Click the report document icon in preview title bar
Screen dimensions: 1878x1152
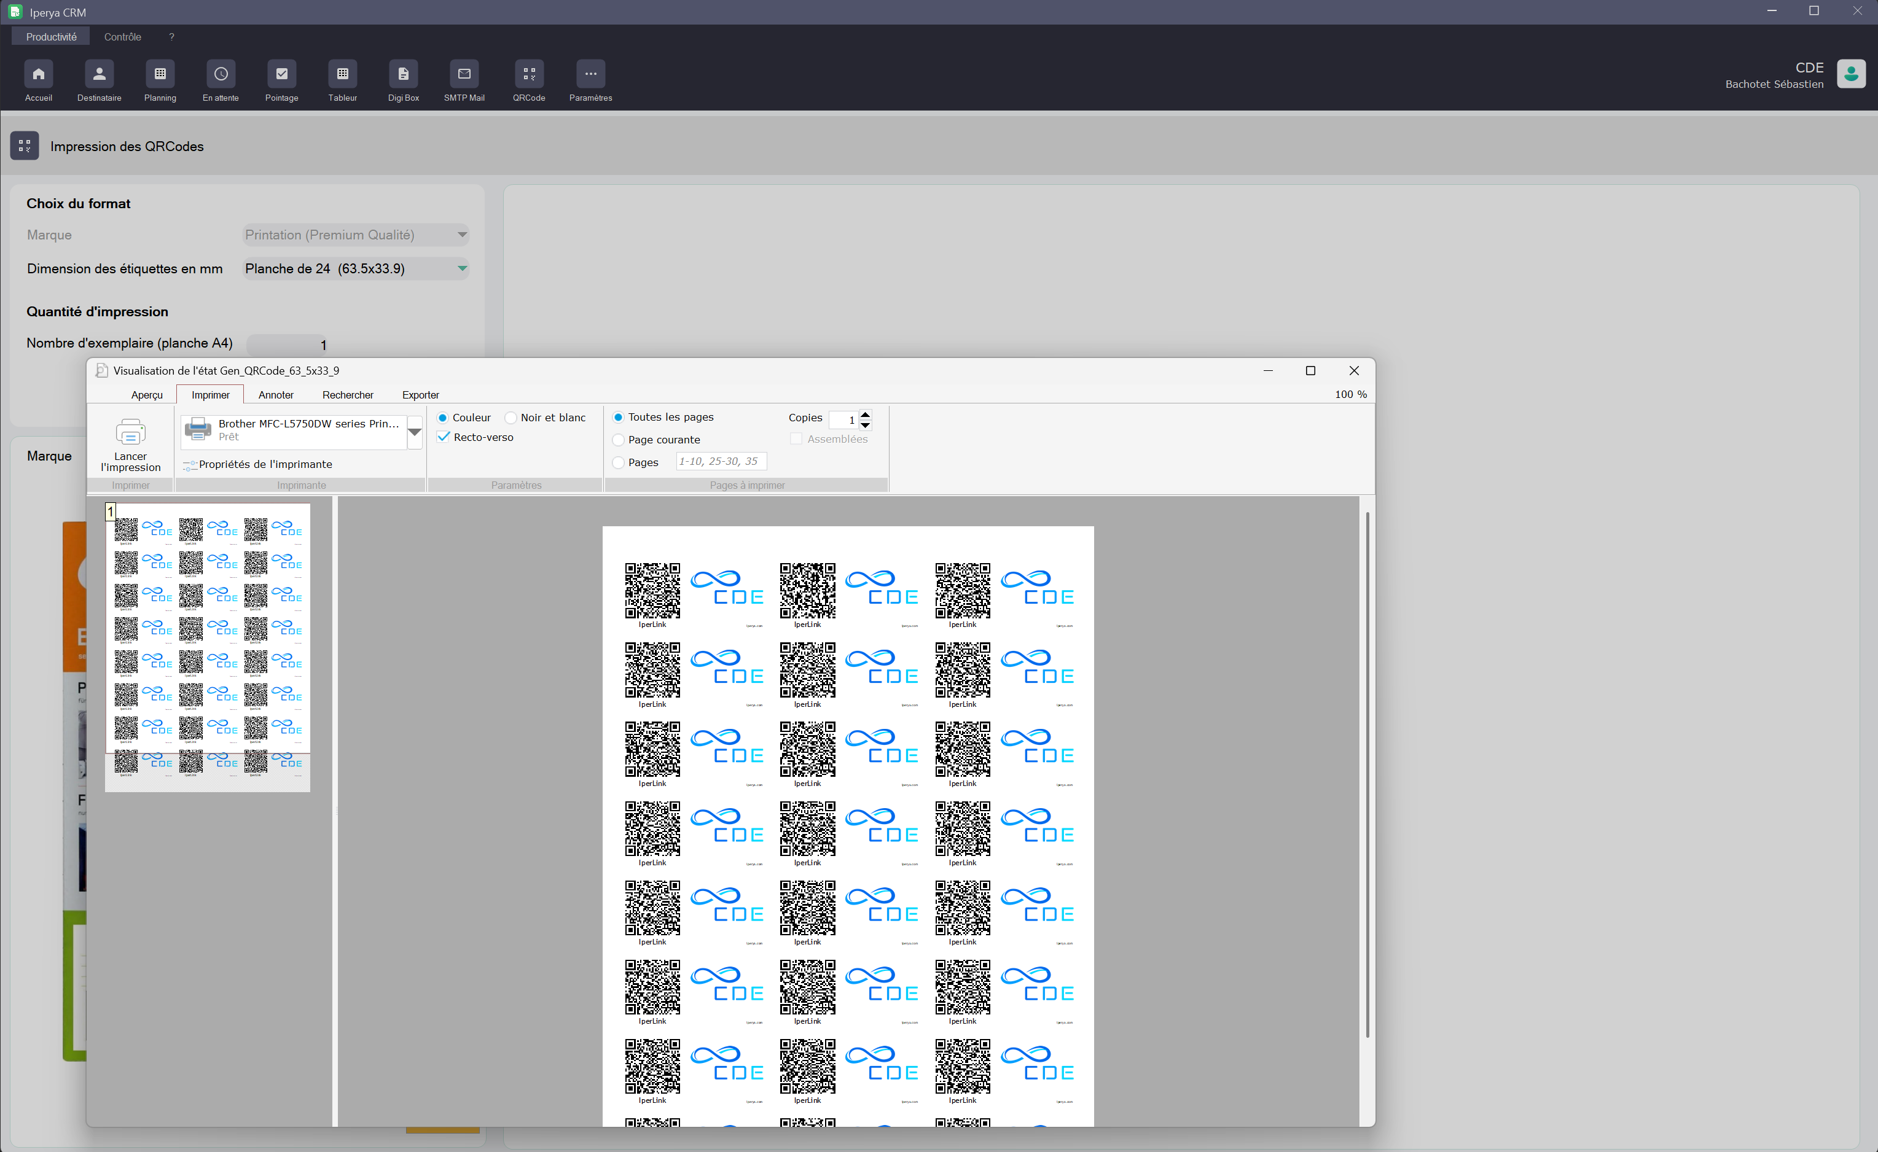click(x=102, y=370)
